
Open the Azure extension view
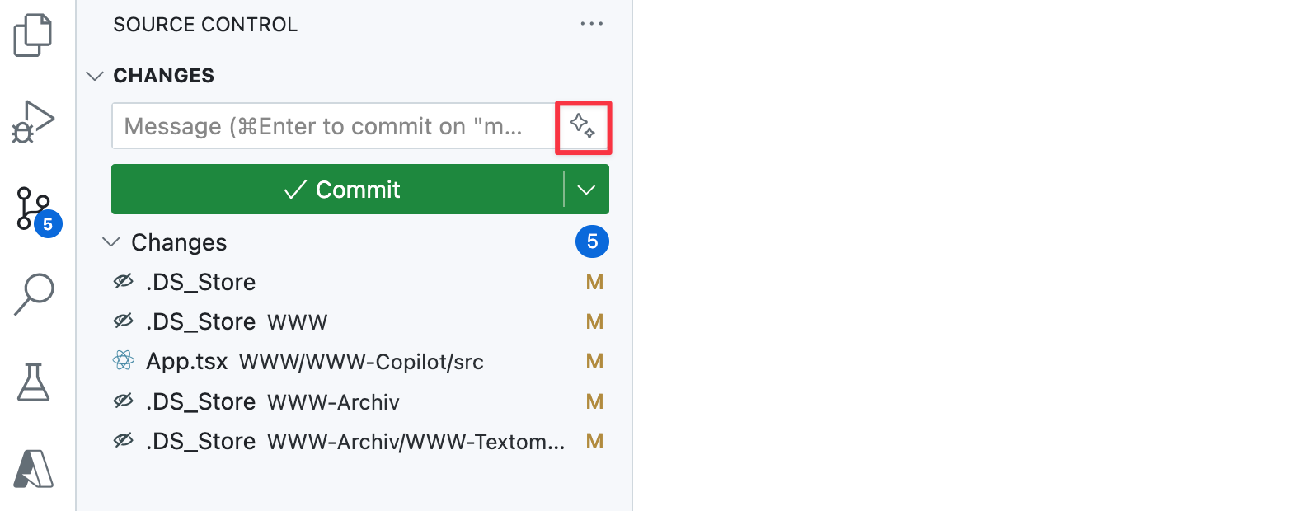click(x=34, y=468)
